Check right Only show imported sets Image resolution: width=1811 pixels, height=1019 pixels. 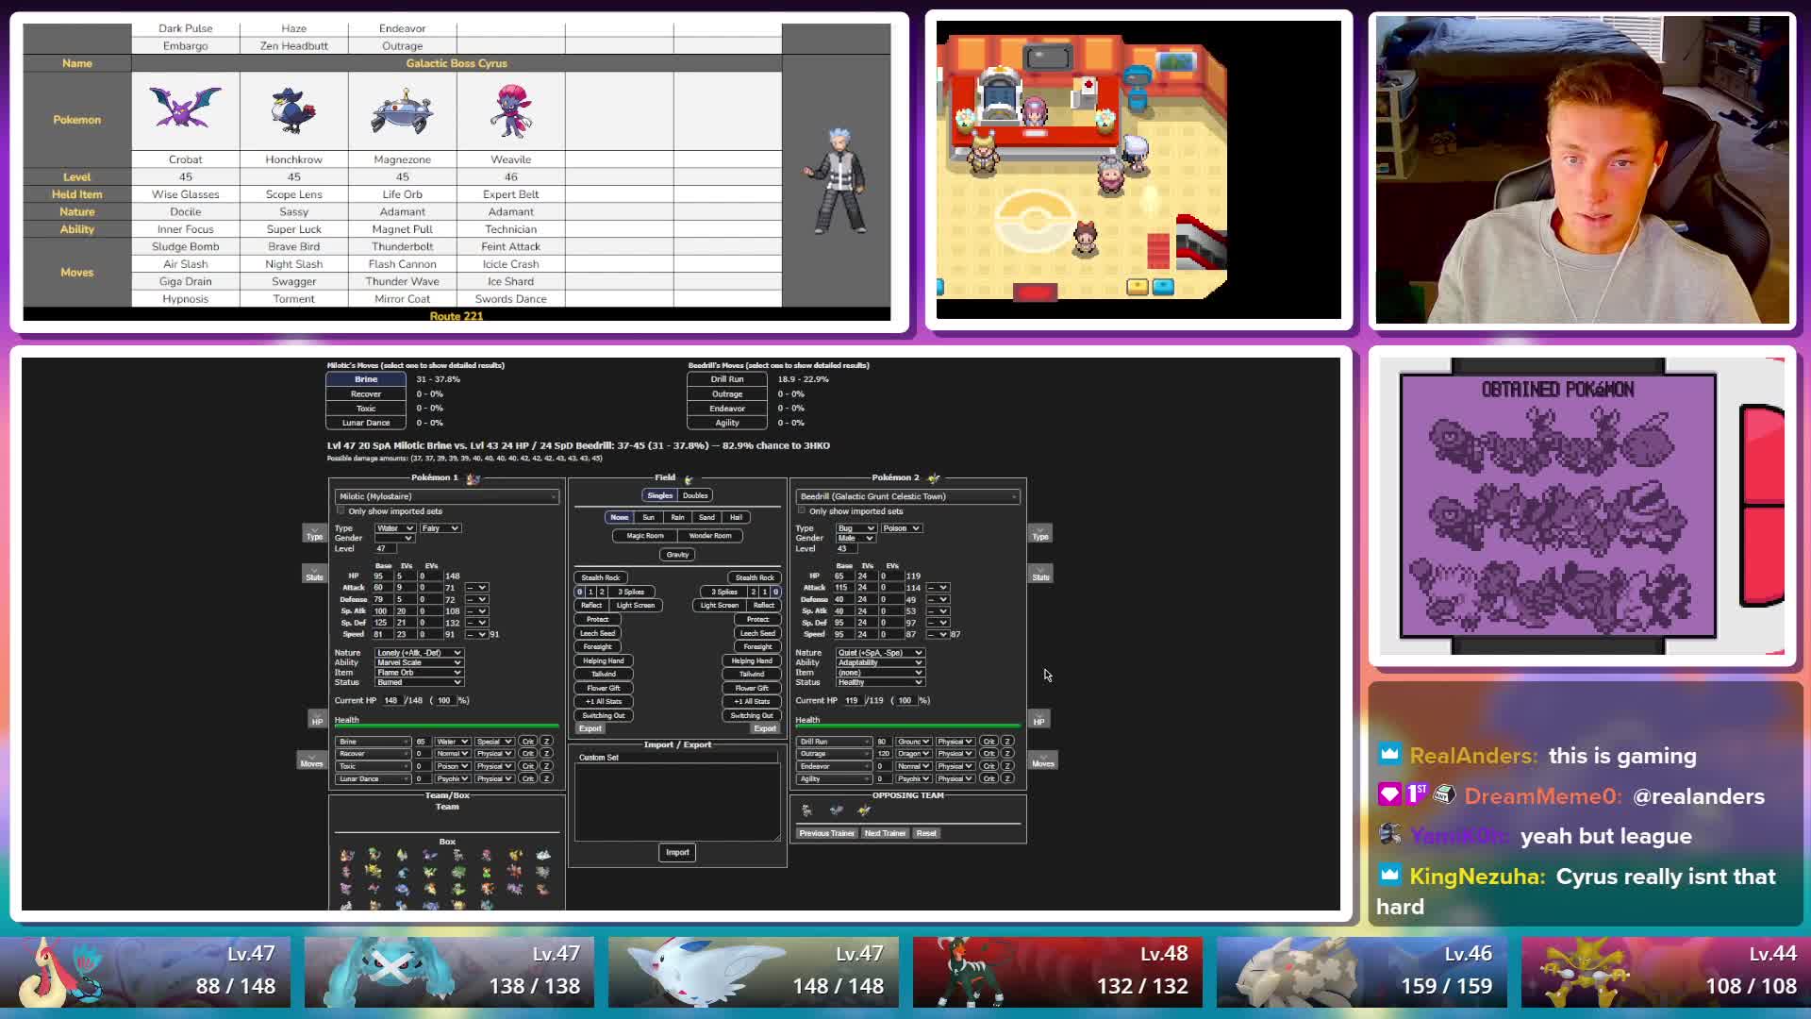pos(803,510)
